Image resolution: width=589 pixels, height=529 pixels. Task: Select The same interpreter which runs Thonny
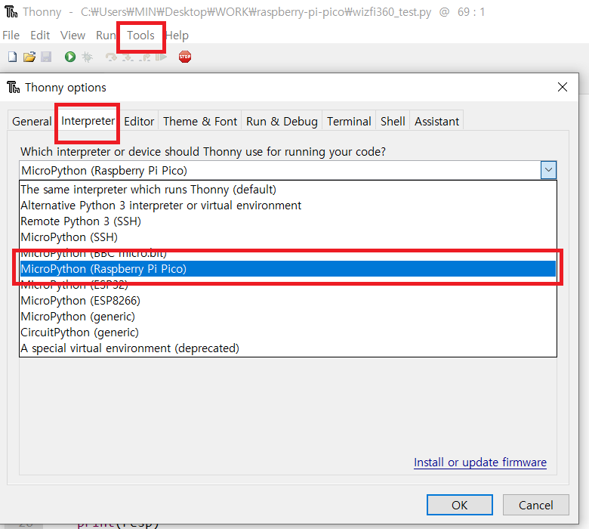[288, 190]
